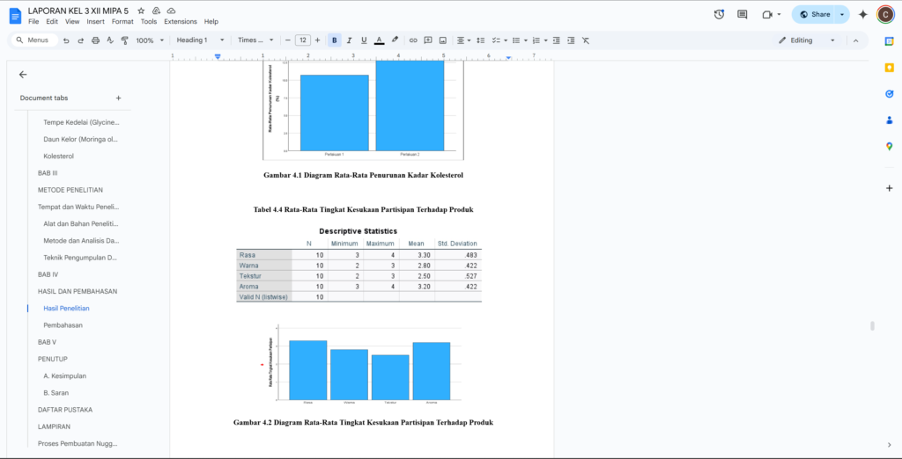
Task: Pick a highlight color
Action: tap(395, 40)
